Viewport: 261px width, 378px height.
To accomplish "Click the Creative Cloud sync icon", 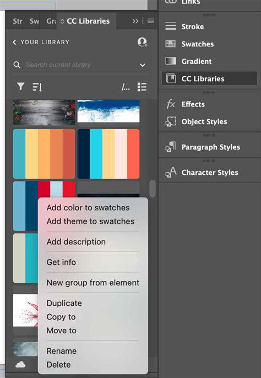I will click(x=20, y=364).
